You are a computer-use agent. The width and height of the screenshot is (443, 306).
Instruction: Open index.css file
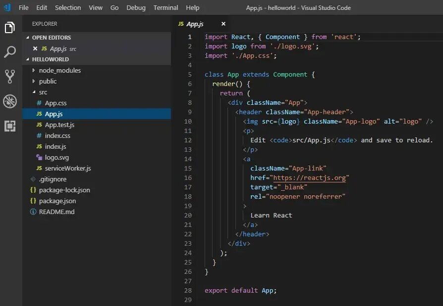click(x=96, y=135)
